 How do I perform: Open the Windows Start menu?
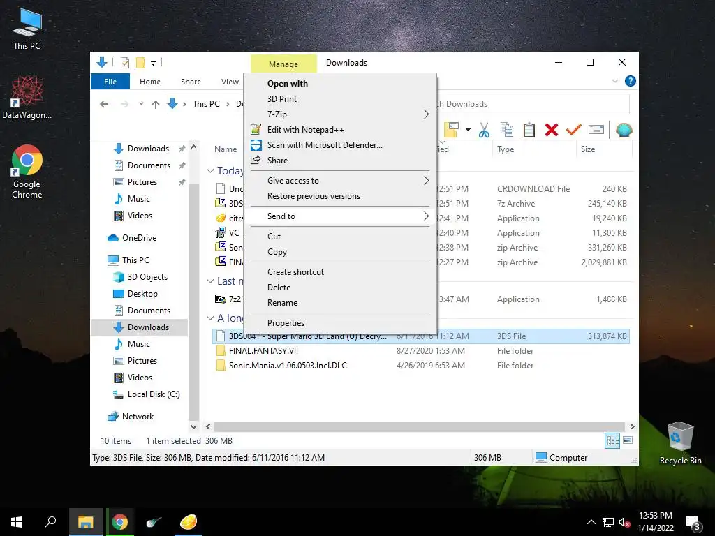17,522
